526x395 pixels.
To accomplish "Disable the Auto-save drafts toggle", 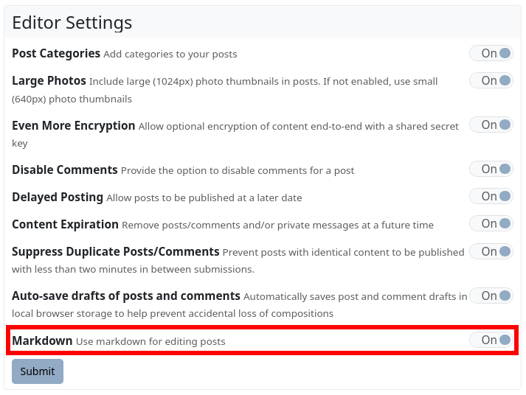I will (491, 296).
